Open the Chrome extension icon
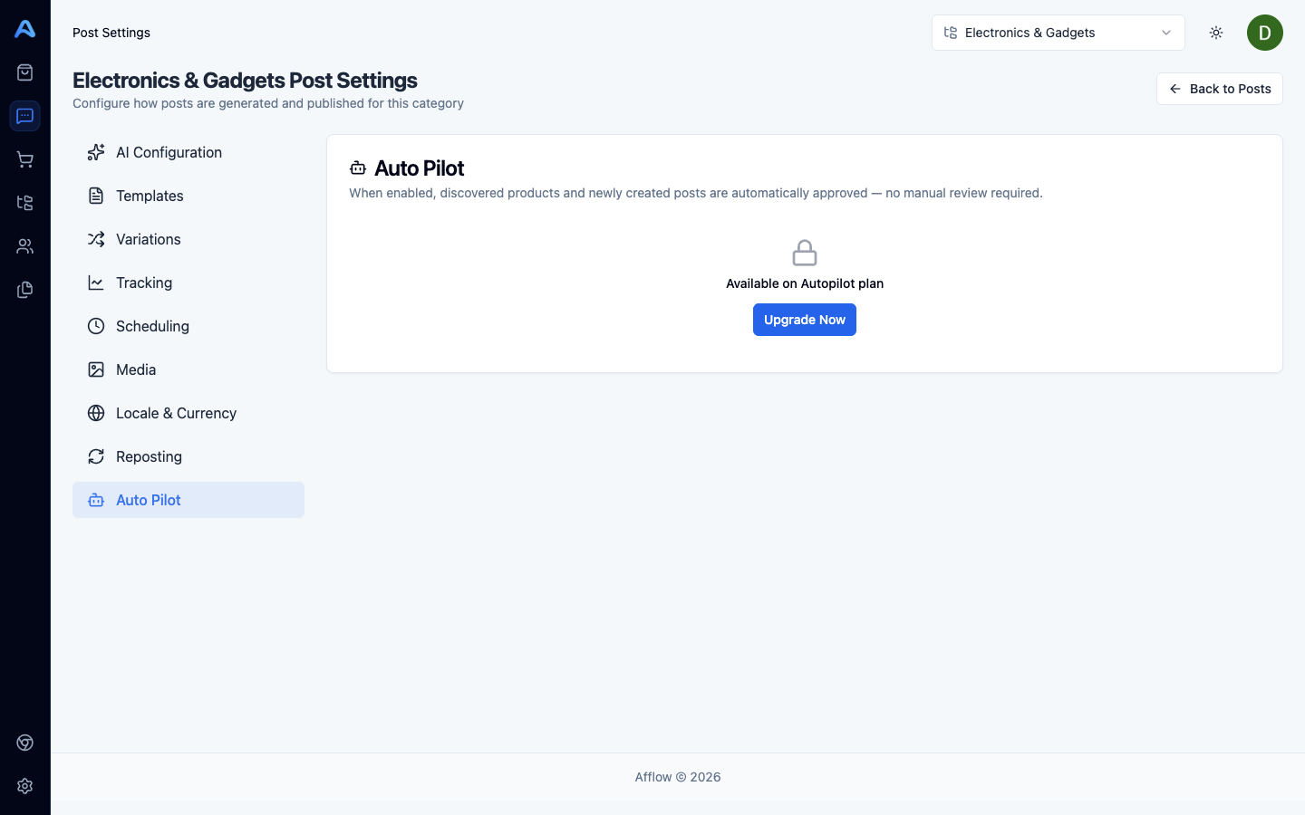 point(25,743)
